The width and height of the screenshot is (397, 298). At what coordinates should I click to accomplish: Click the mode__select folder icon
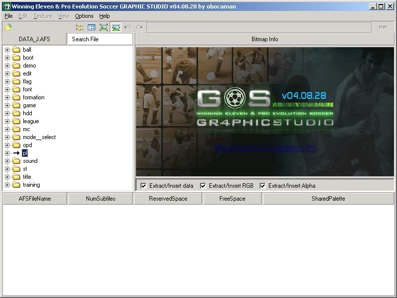[x=16, y=137]
